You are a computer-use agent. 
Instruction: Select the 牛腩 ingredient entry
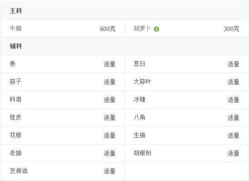(15, 29)
